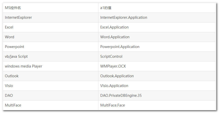
Task: Click the Powerpoint.Application value
Action: click(x=120, y=47)
